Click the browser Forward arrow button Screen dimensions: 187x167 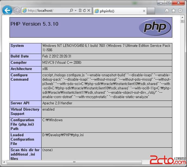[x=17, y=10]
